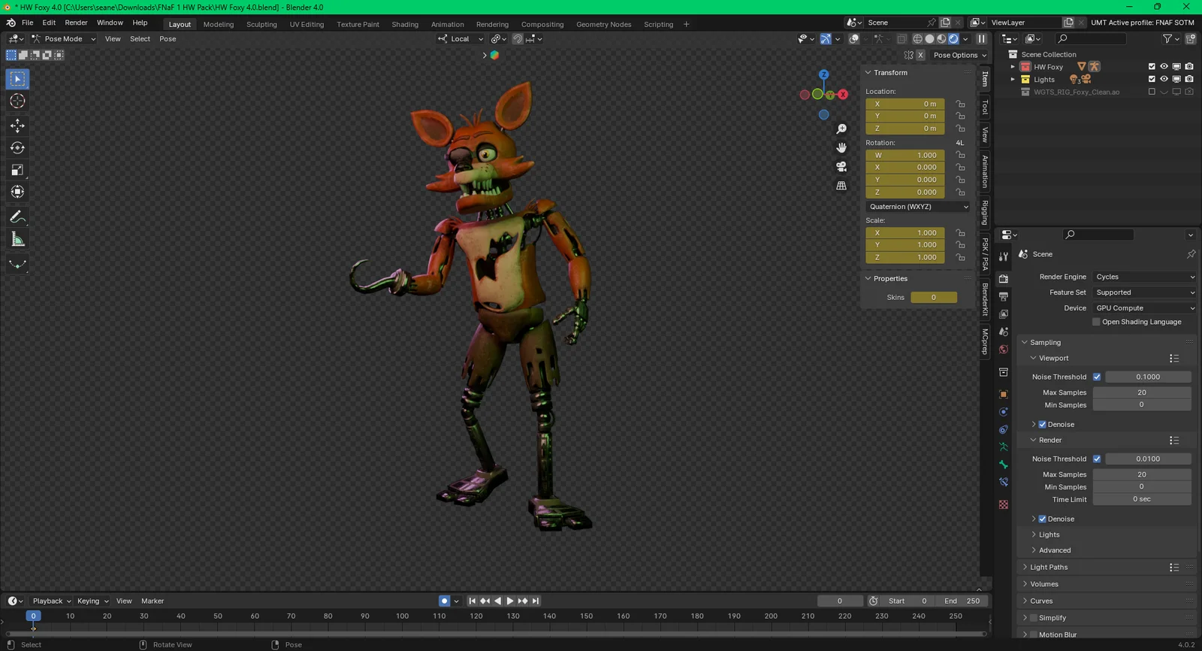
Task: Hide Lights collection in viewport
Action: pos(1164,80)
